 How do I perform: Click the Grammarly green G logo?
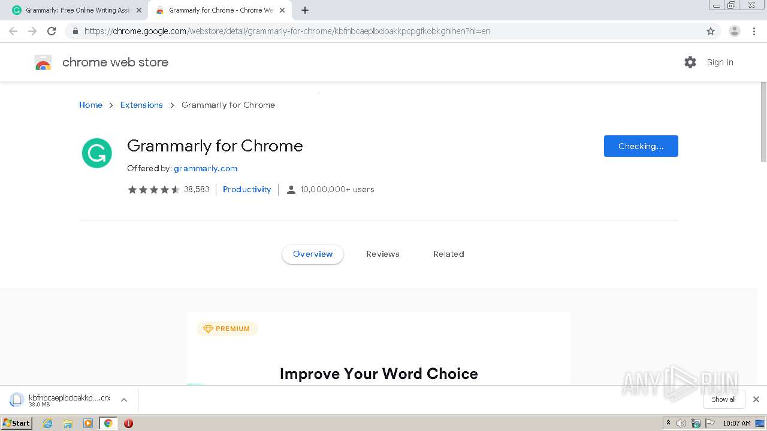(97, 153)
